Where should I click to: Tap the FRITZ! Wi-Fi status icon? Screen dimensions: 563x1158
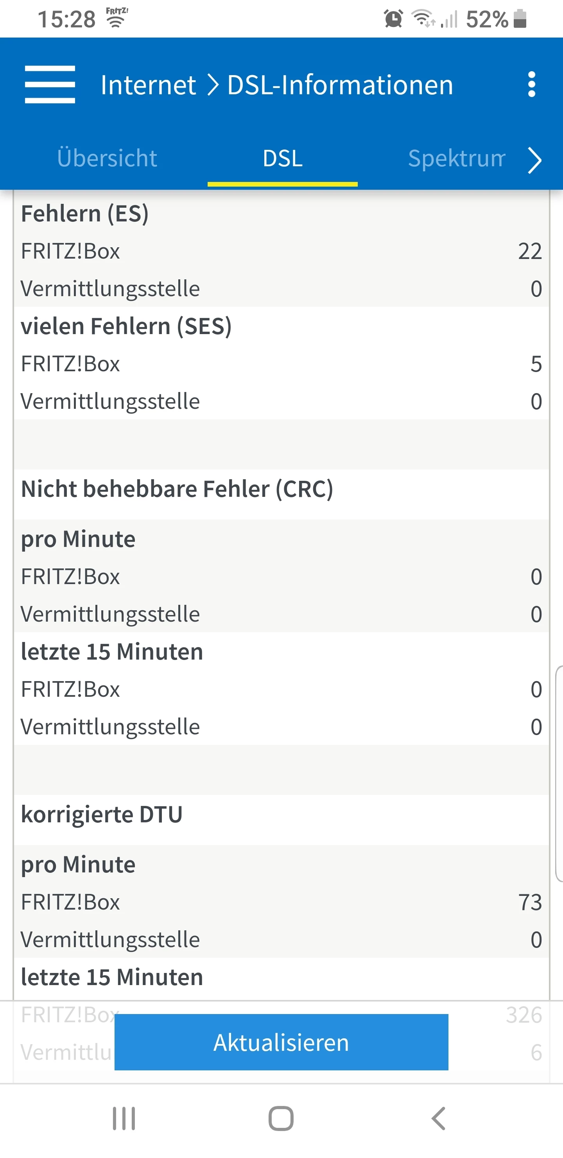coord(117,18)
